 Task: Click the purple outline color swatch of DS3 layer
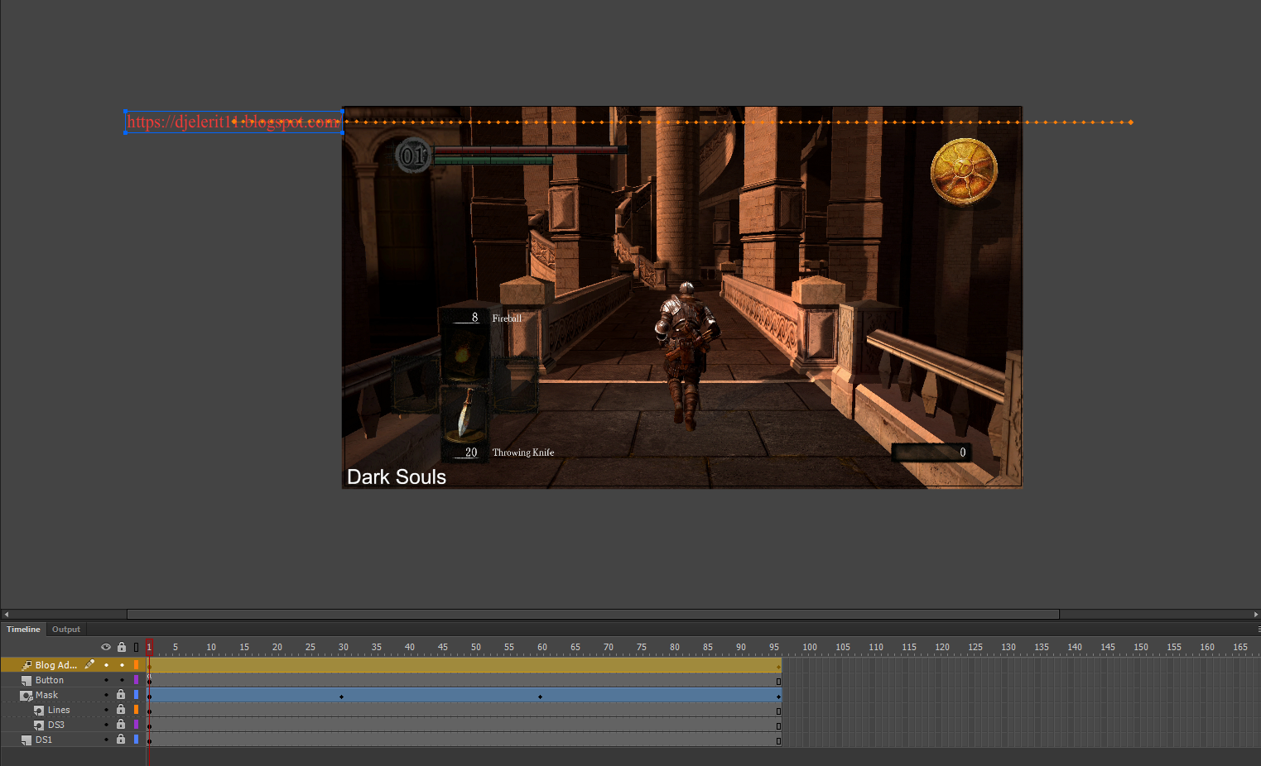[x=137, y=725]
